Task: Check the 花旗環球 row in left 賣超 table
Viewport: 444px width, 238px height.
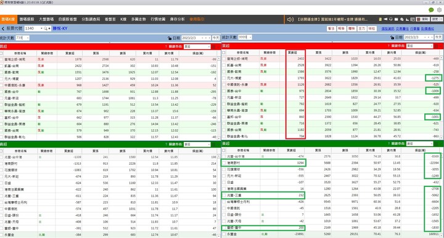Action: [1, 170]
